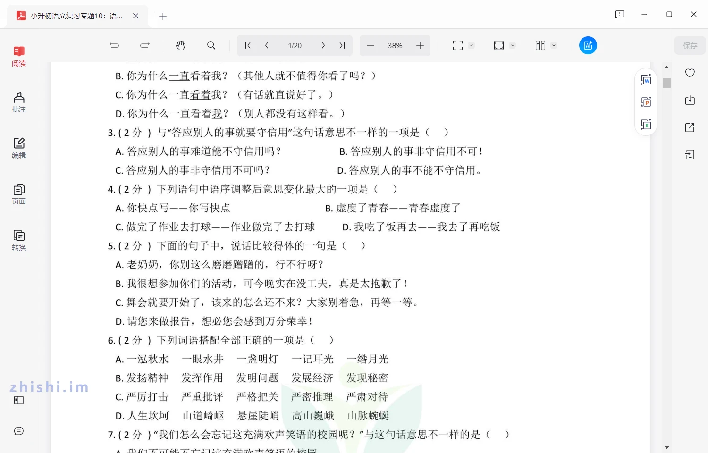Go to the next page
Viewport: 708px width, 453px height.
pyautogui.click(x=323, y=45)
